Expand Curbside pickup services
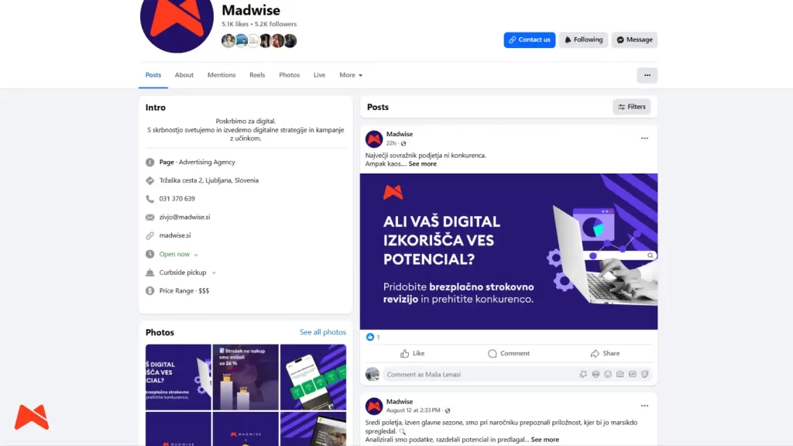 tap(187, 273)
